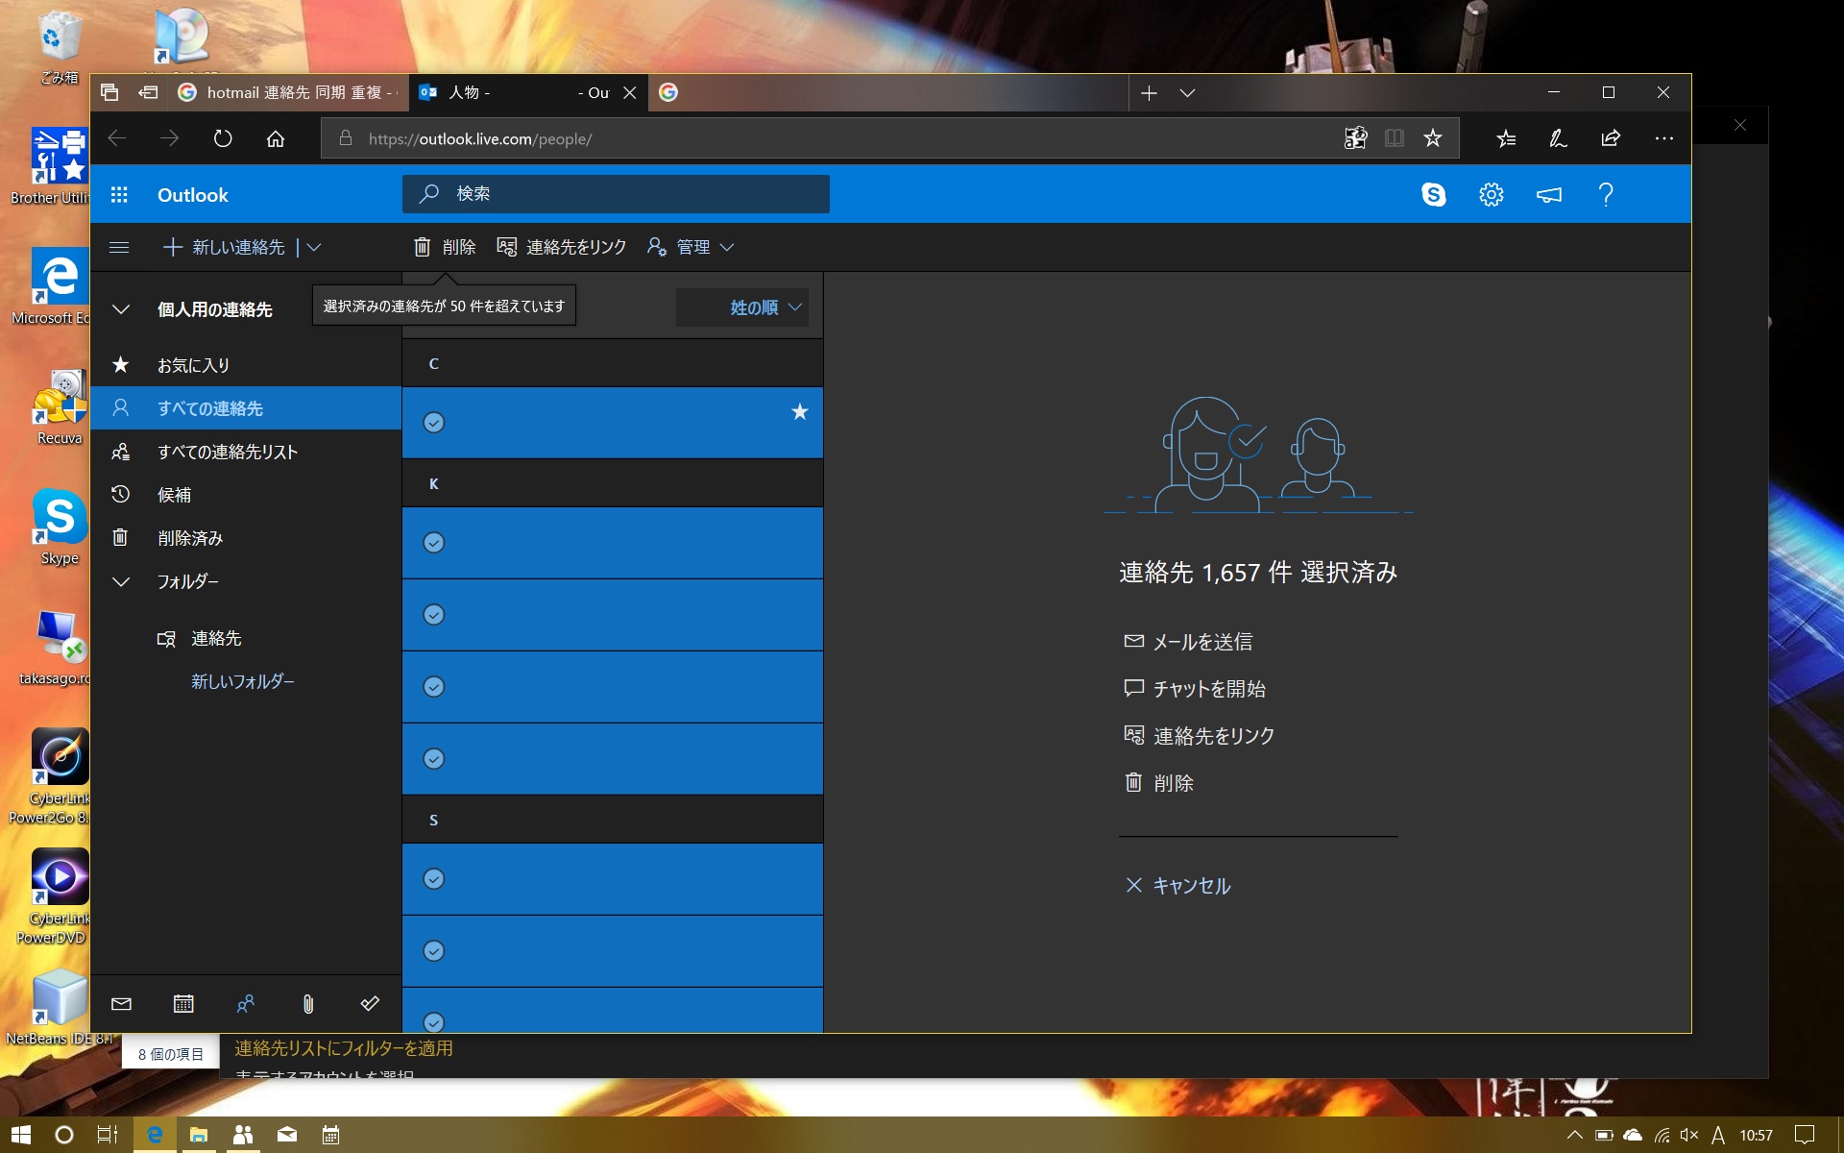Open the Files paperclip module
The width and height of the screenshot is (1844, 1153).
click(307, 1004)
